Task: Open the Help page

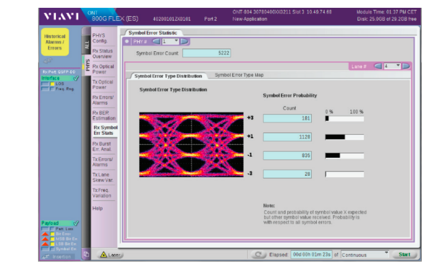Action: [97, 208]
